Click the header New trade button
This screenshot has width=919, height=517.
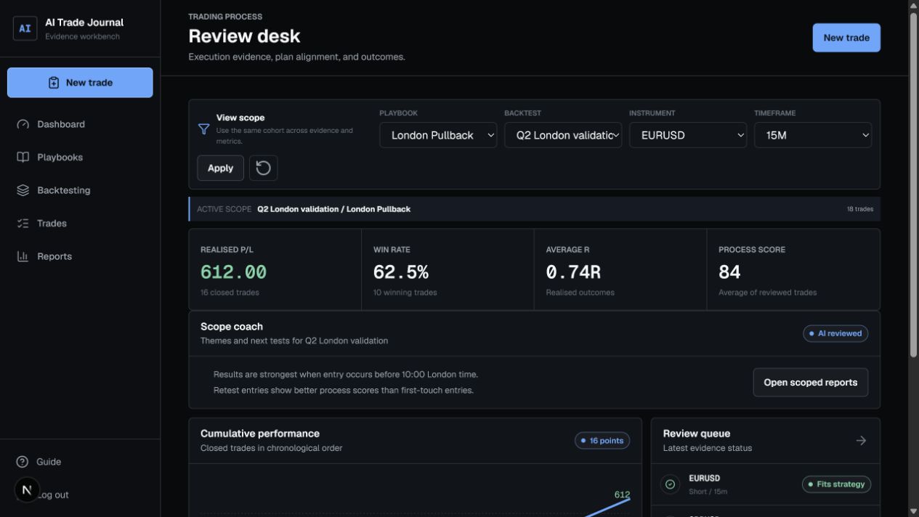[846, 38]
